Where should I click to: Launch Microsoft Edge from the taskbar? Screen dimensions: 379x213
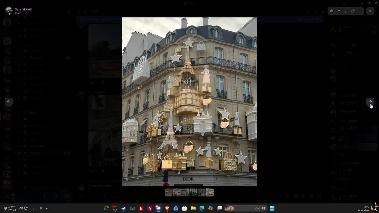tap(202, 208)
